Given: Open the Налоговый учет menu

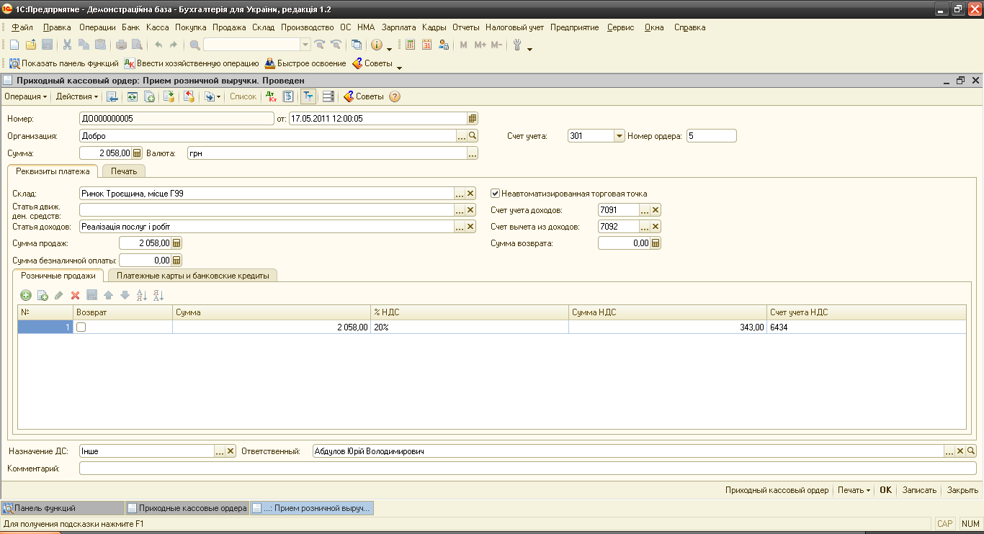Looking at the screenshot, I should pyautogui.click(x=515, y=27).
